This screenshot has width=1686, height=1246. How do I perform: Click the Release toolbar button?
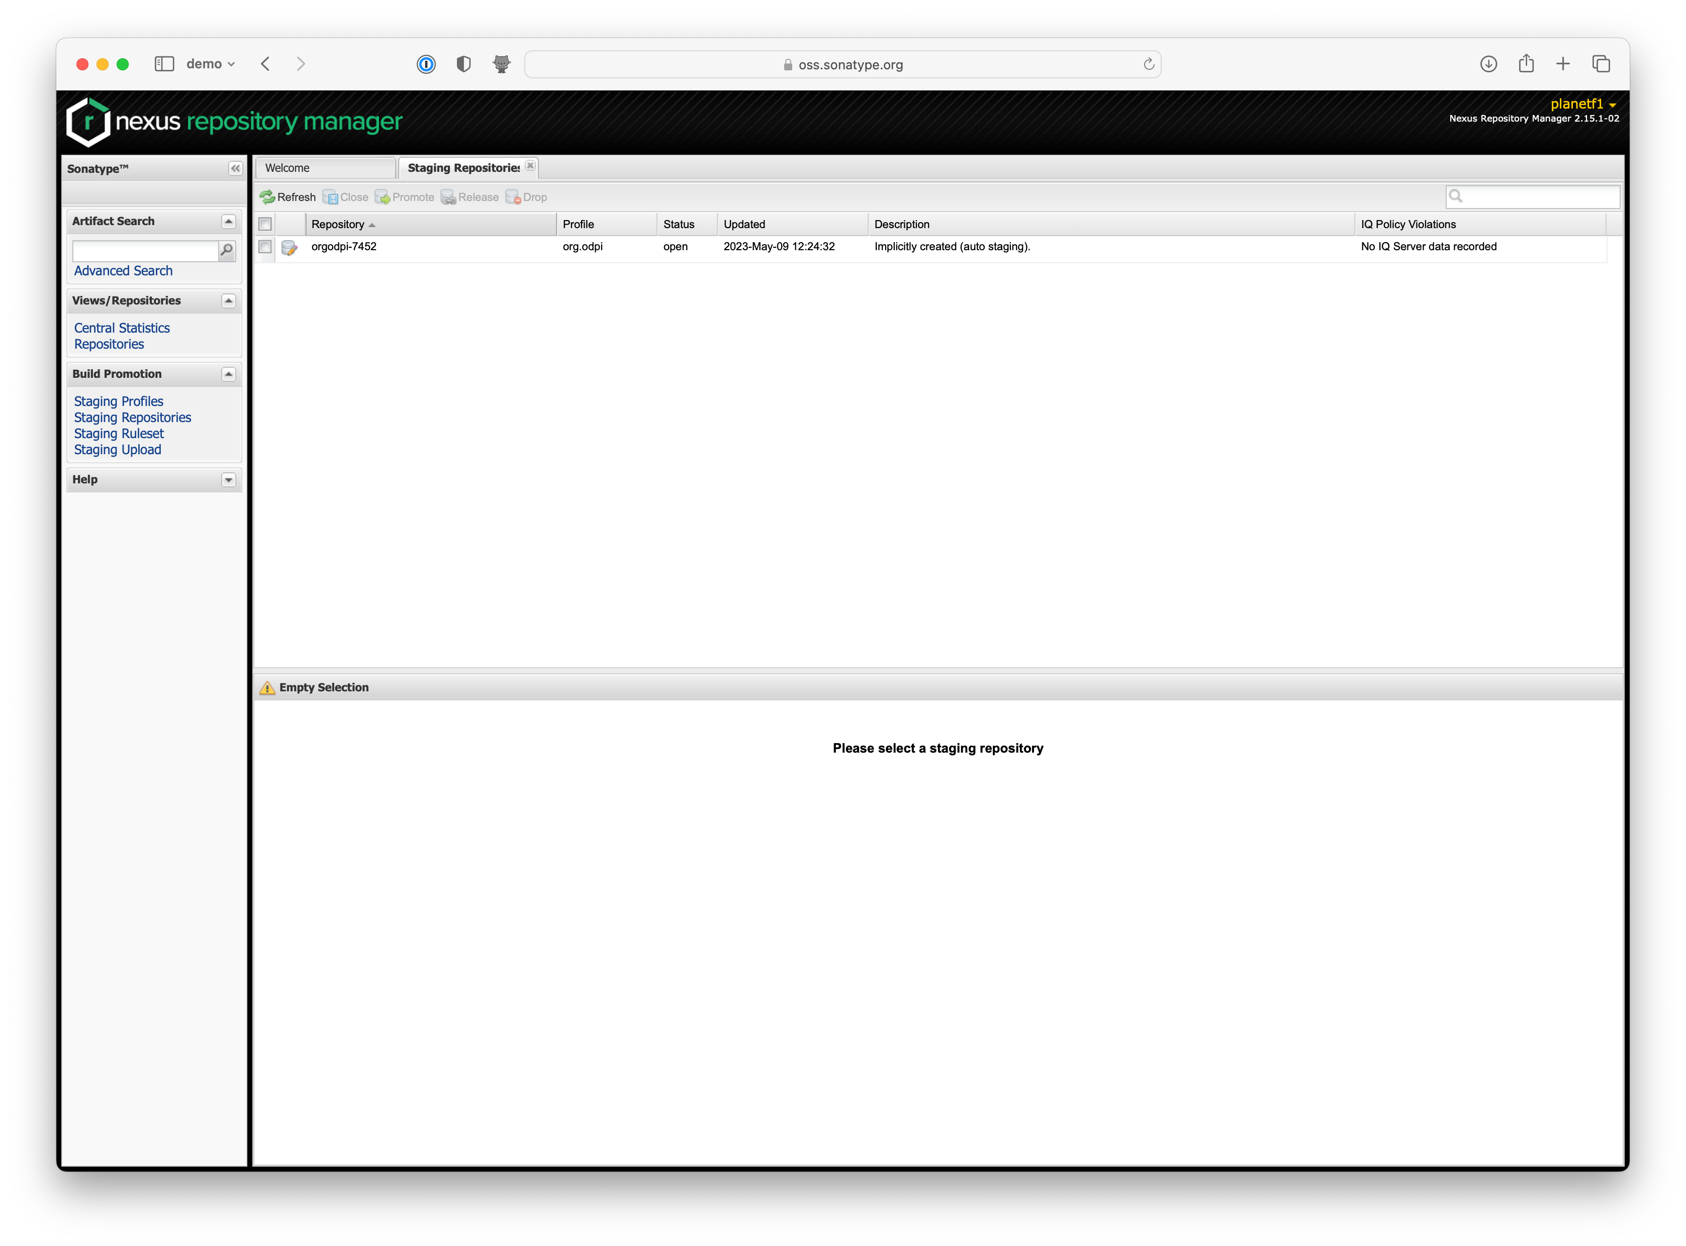(470, 197)
